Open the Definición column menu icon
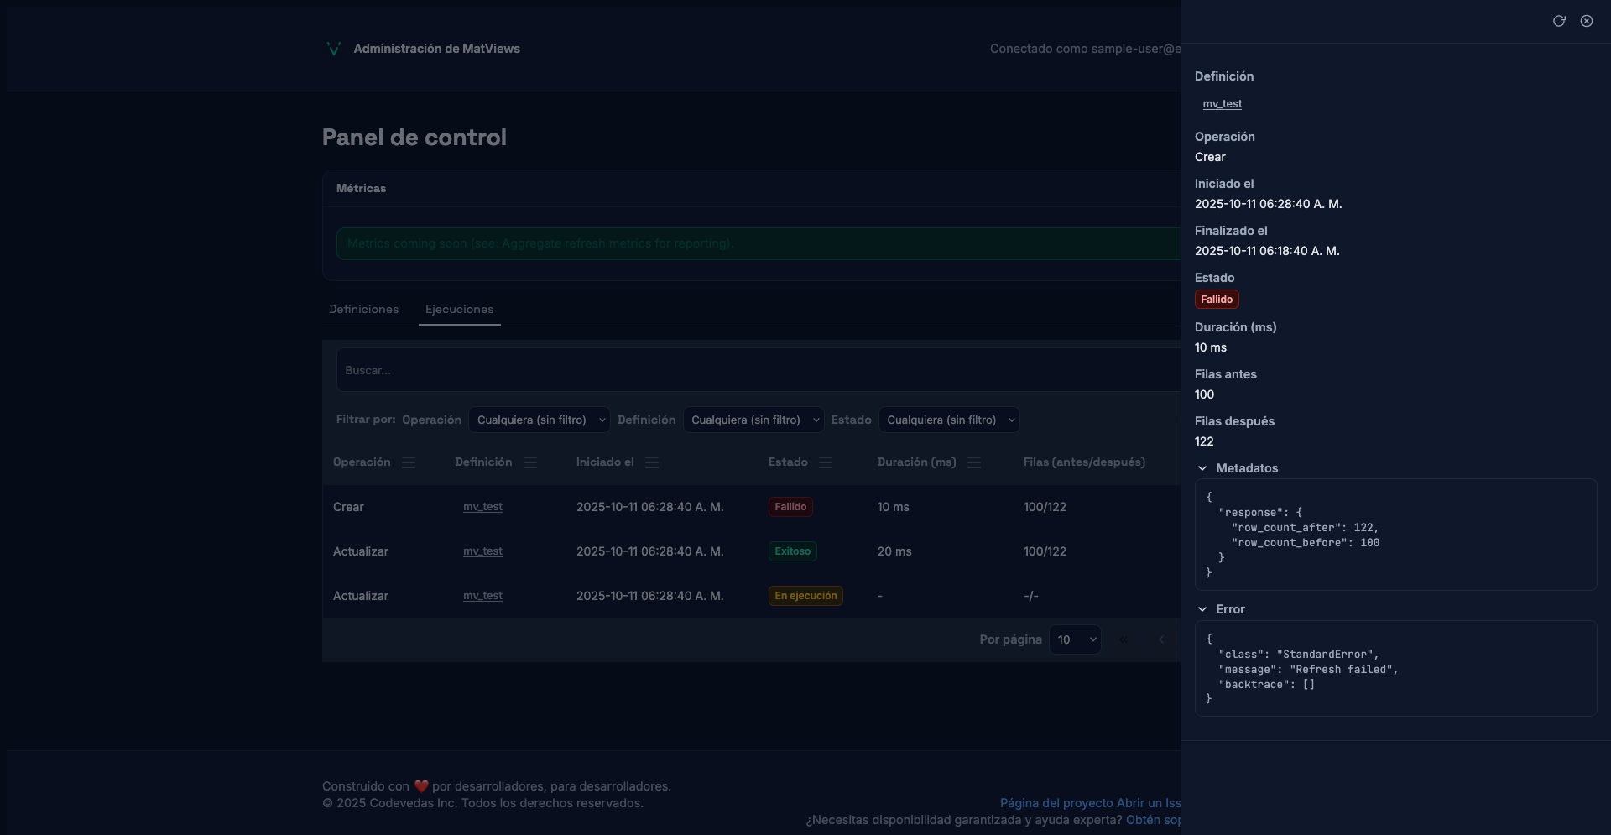Screen dimensions: 1611x835 click(x=530, y=462)
